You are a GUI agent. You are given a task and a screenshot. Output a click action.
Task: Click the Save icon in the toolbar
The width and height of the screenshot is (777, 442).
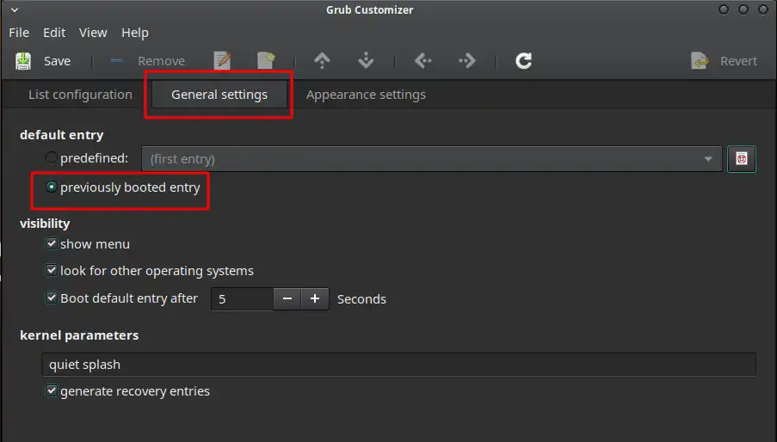click(23, 61)
